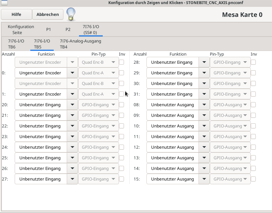Click the light bulb hint icon
The image size is (272, 213).
click(x=71, y=14)
